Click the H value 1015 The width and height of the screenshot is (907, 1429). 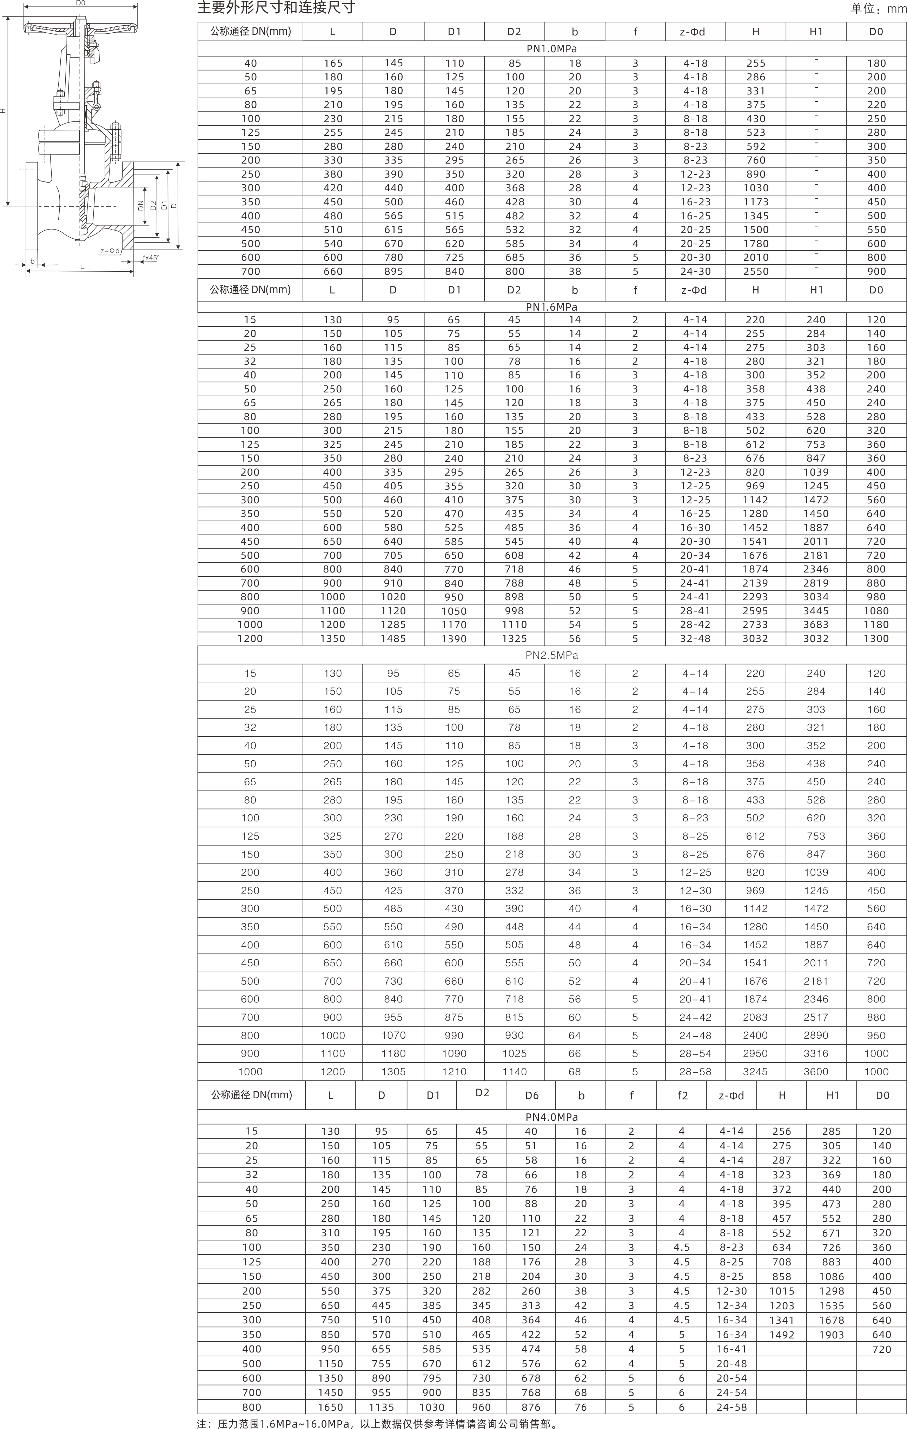tap(782, 1291)
